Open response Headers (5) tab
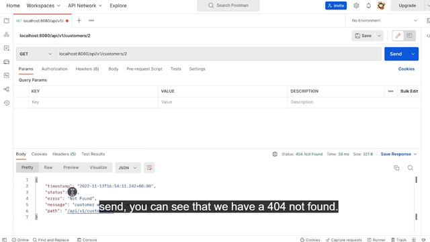The image size is (430, 242). [64, 154]
